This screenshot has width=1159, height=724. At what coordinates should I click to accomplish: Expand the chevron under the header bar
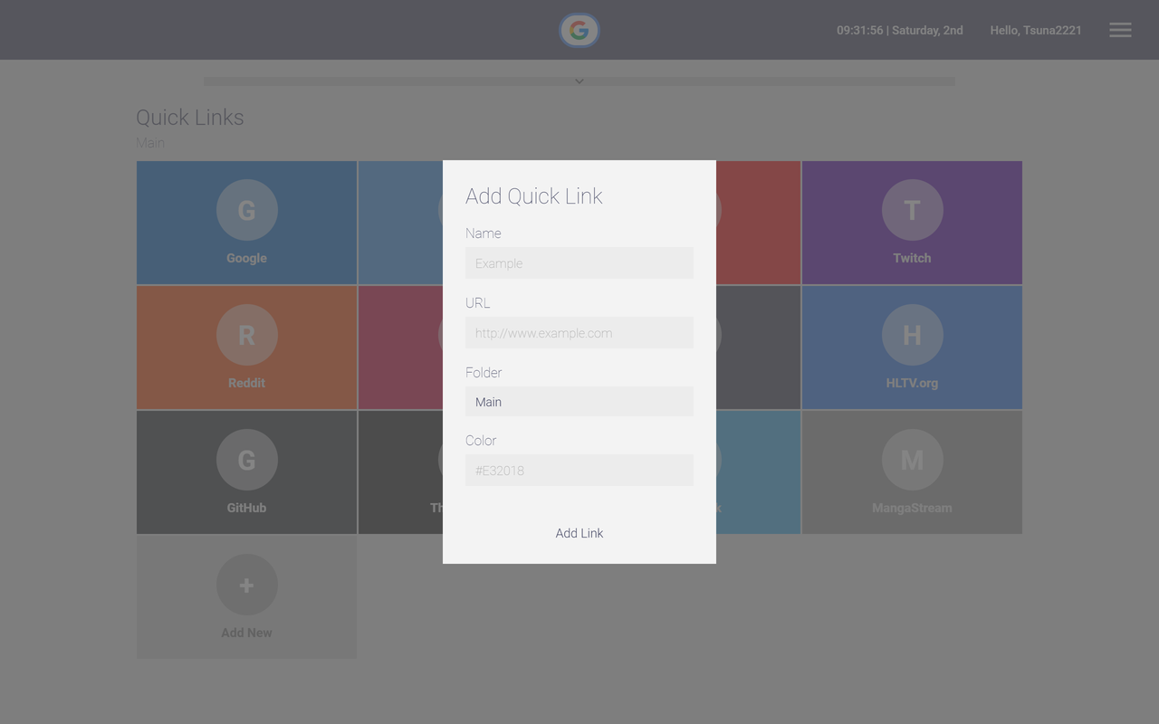tap(579, 81)
